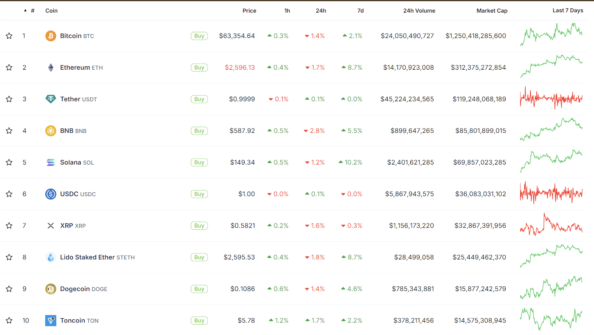Open USDC red sparkline chart

tap(551, 193)
